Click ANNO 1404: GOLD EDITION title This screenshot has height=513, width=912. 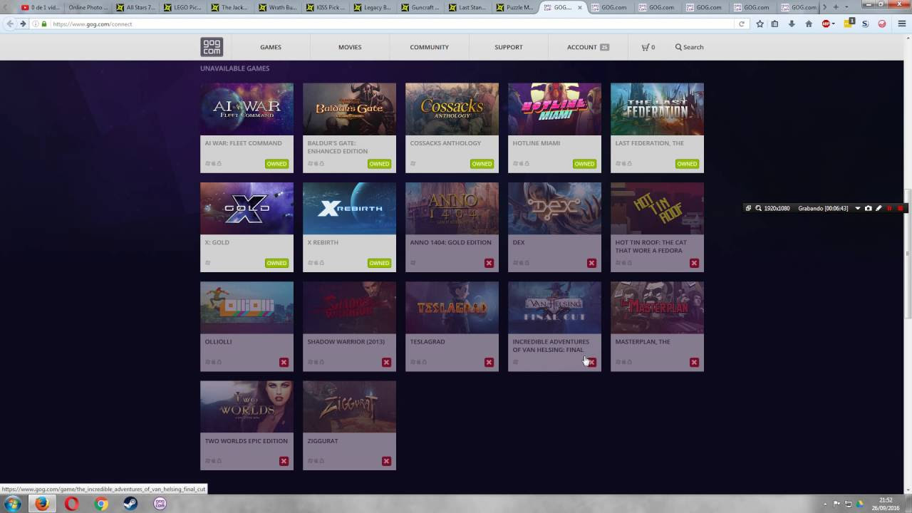(x=450, y=242)
